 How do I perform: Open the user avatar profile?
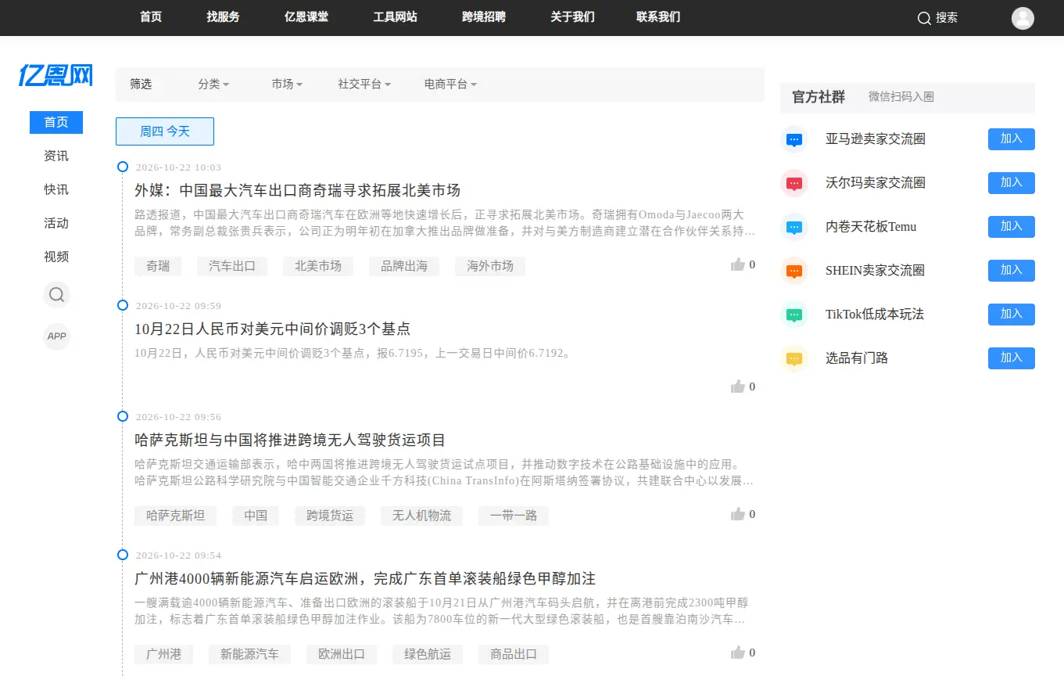coord(1023,18)
